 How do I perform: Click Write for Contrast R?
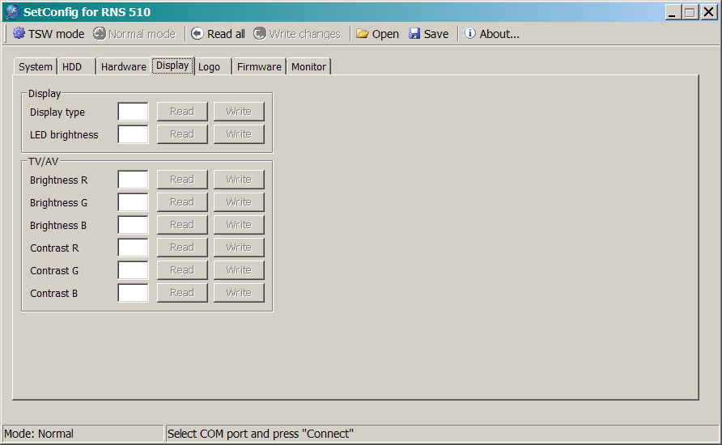(239, 247)
